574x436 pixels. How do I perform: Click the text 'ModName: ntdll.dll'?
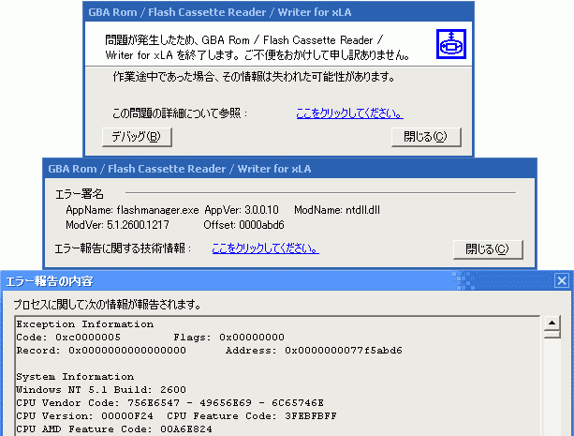tap(337, 210)
